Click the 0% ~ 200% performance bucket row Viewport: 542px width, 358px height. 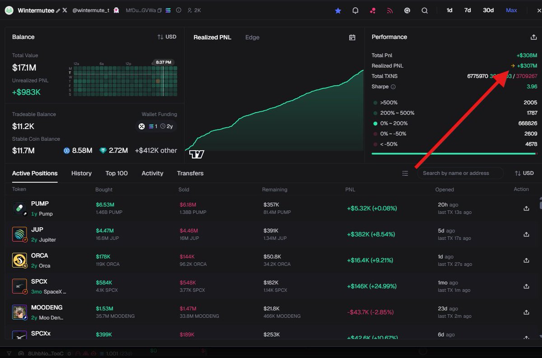(454, 123)
